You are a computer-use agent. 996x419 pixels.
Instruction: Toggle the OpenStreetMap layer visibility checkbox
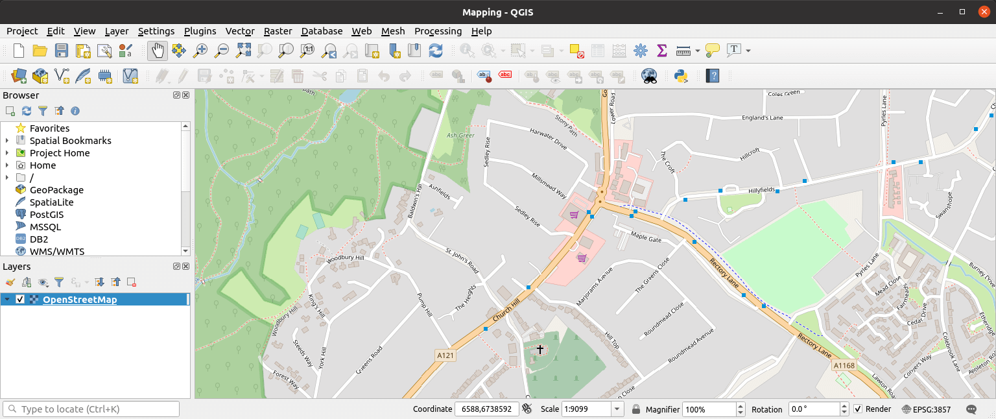click(20, 300)
